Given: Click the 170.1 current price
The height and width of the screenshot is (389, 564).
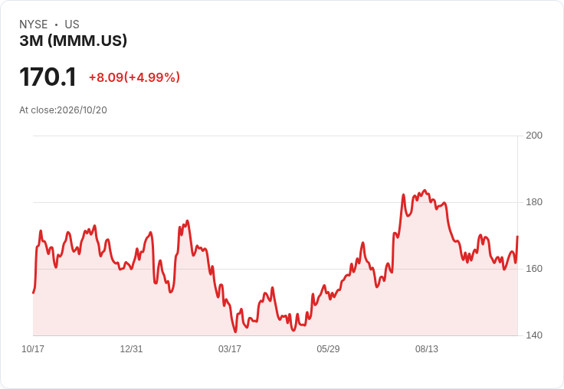Looking at the screenshot, I should coord(48,77).
